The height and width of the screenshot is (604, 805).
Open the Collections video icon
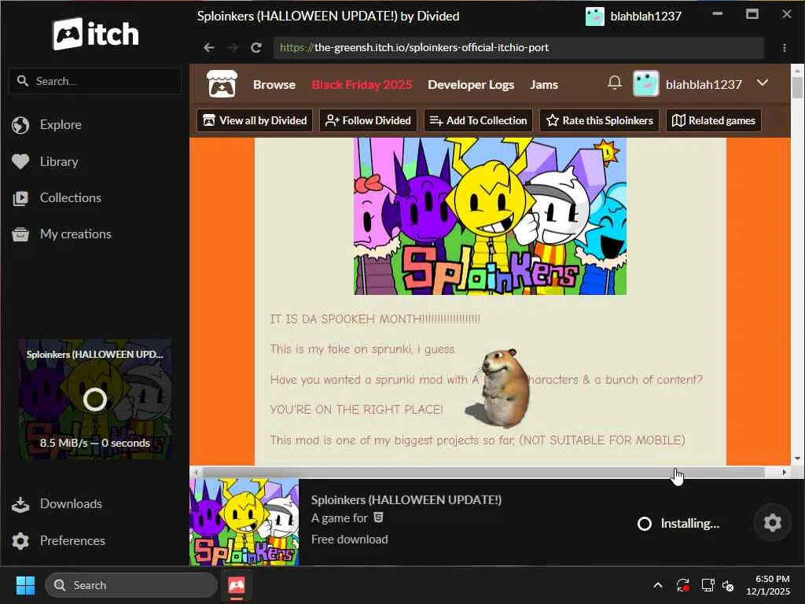(20, 198)
